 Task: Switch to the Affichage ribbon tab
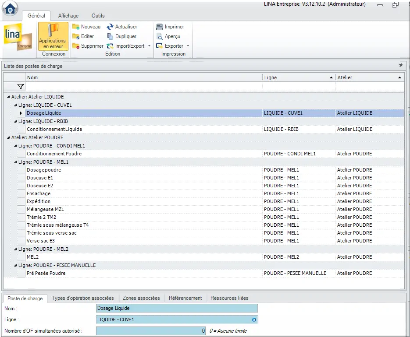tap(68, 16)
